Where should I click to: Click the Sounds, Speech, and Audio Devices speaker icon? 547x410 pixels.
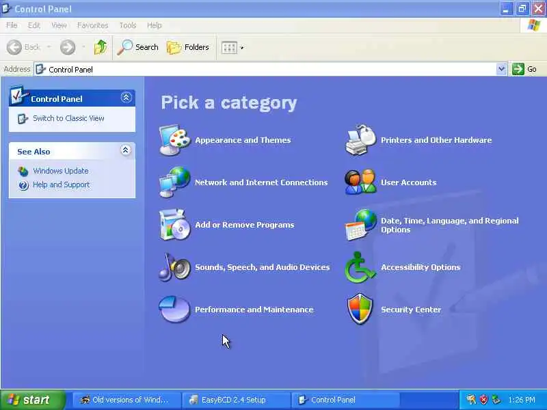pos(175,267)
